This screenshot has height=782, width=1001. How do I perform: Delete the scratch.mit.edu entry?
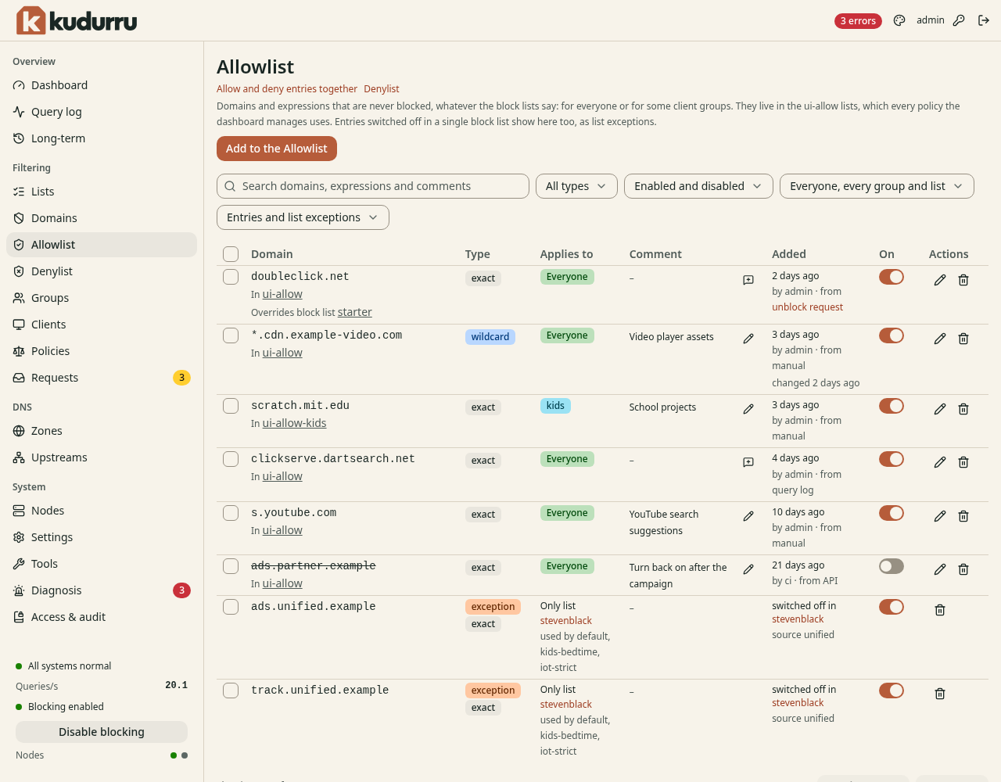[963, 409]
